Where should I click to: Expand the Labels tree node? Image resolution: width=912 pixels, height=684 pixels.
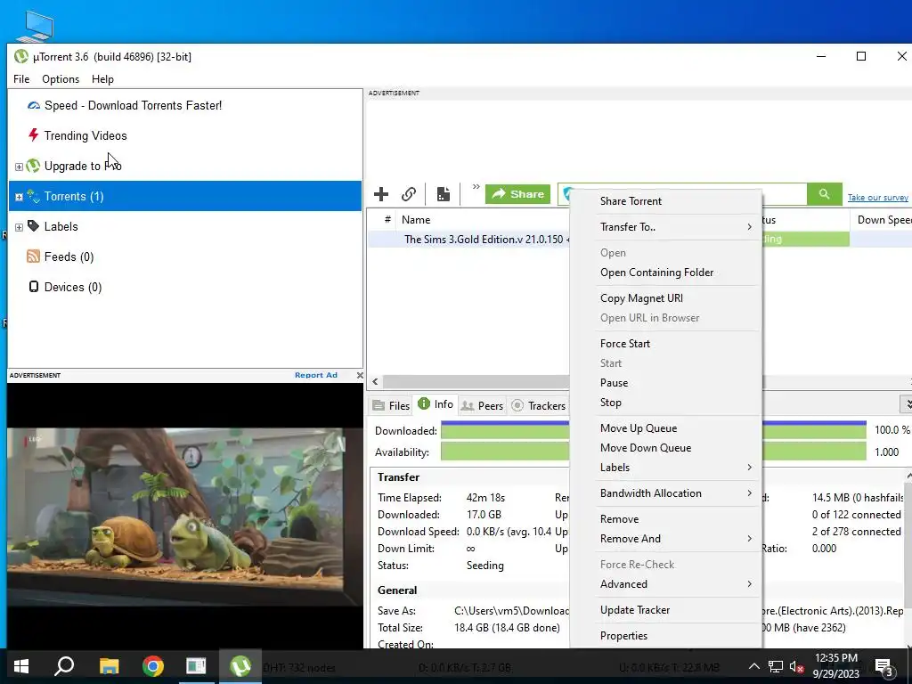click(19, 227)
